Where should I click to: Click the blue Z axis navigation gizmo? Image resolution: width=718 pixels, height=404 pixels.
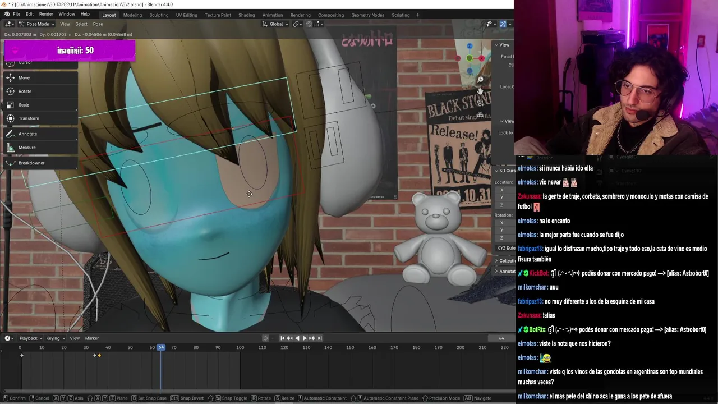470,47
